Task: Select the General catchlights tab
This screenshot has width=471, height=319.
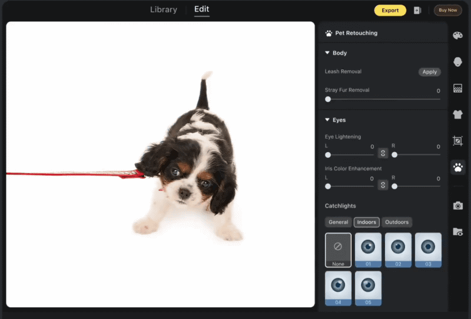Action: 338,222
